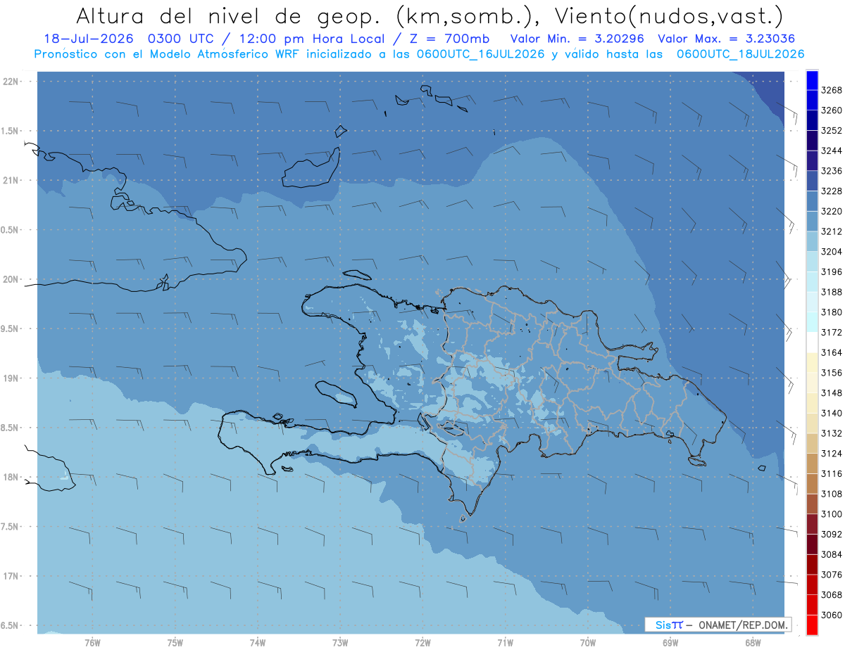The width and height of the screenshot is (845, 652).
Task: Click the colorbar label '3100'
Action: (831, 513)
